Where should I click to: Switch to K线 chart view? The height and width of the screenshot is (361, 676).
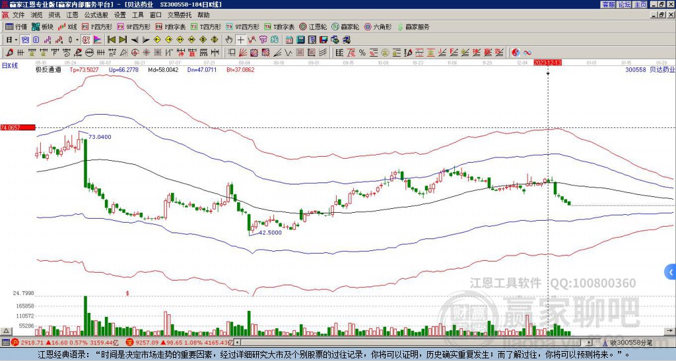coord(67,26)
